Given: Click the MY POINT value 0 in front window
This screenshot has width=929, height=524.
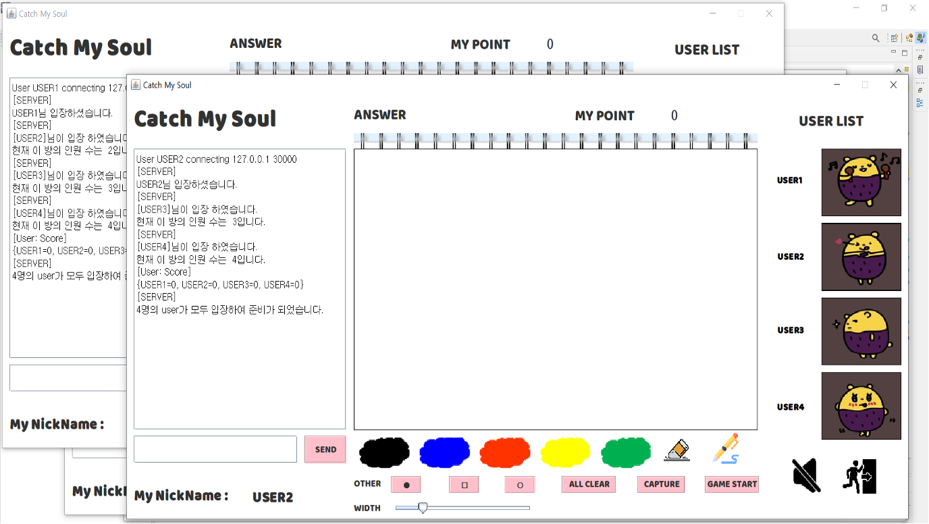Looking at the screenshot, I should (x=674, y=115).
